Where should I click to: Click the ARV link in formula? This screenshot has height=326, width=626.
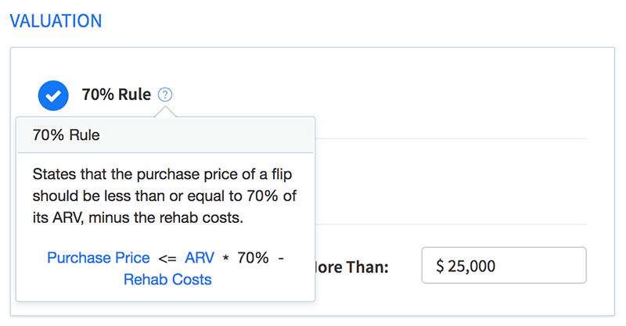pos(200,258)
